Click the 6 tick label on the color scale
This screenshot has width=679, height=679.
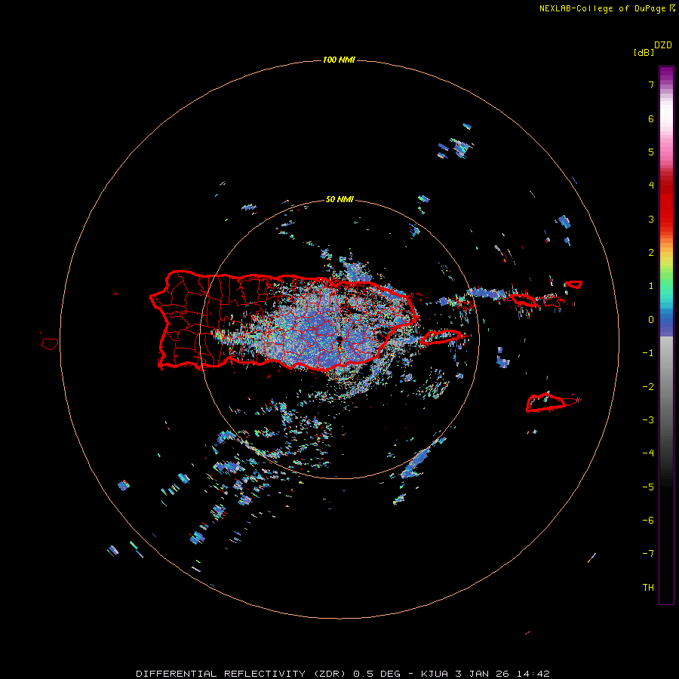pos(651,118)
